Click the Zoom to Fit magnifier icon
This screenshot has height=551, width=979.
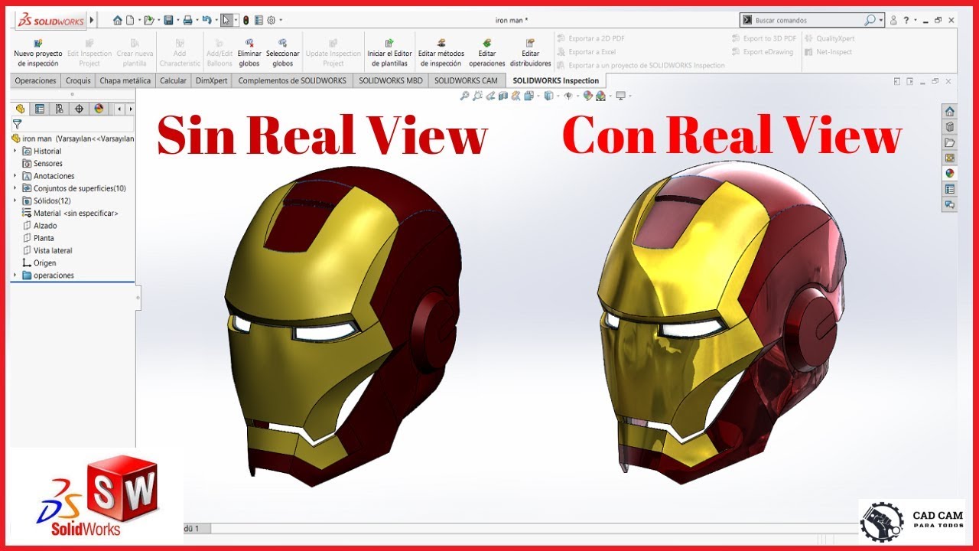coord(464,96)
